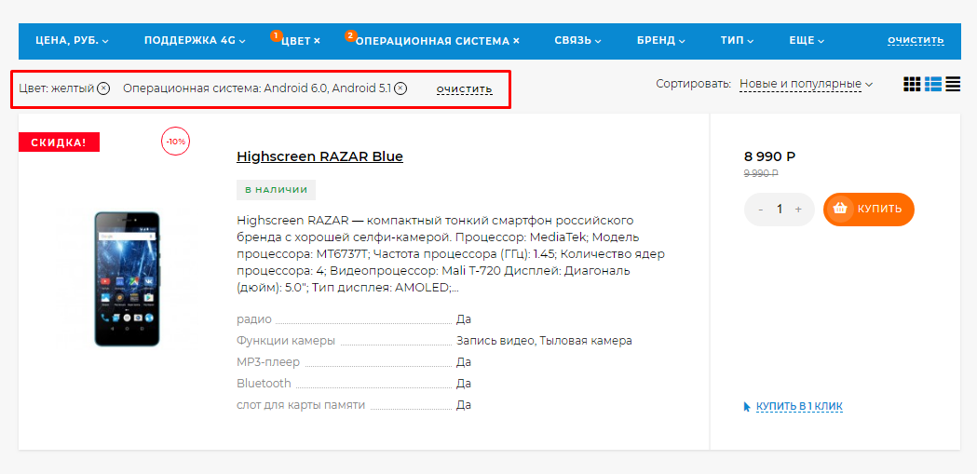Increase quantity with the plus button

798,210
